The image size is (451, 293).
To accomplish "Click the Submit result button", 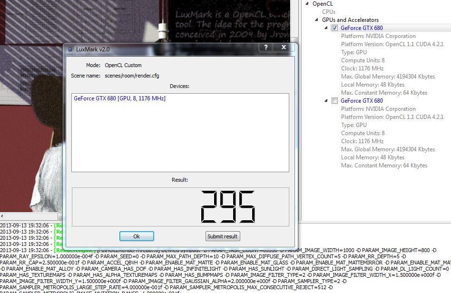I will [223, 236].
